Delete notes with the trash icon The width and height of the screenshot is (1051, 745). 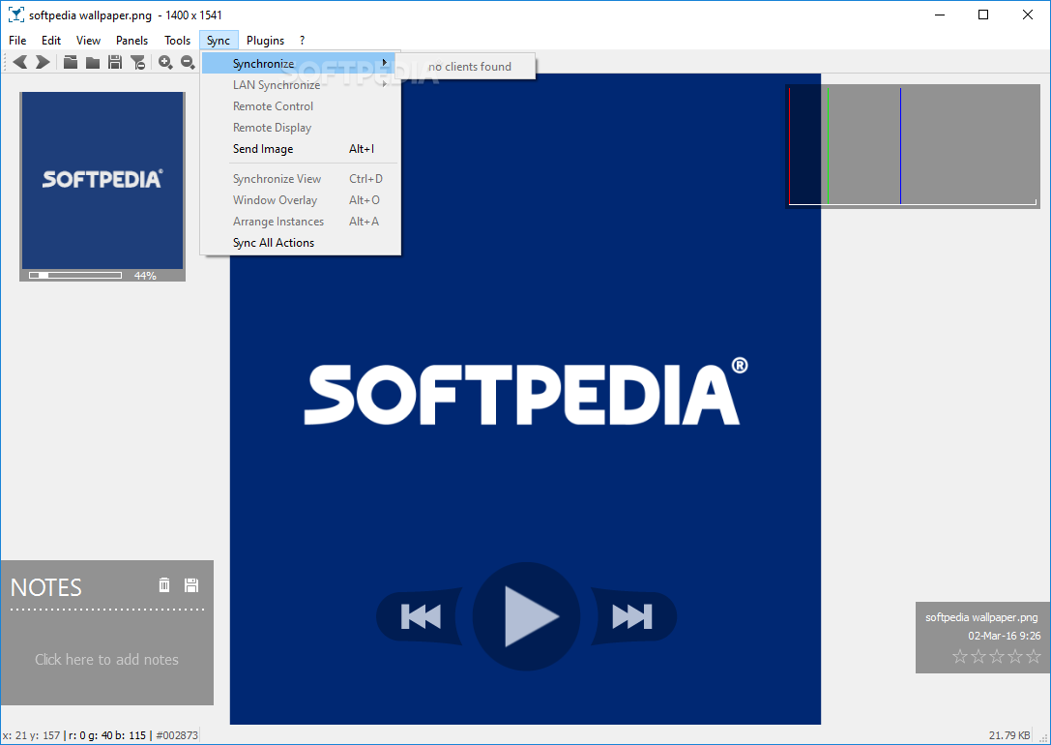[164, 585]
